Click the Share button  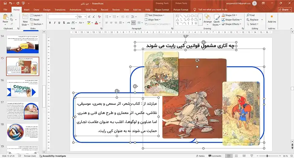click(x=285, y=9)
